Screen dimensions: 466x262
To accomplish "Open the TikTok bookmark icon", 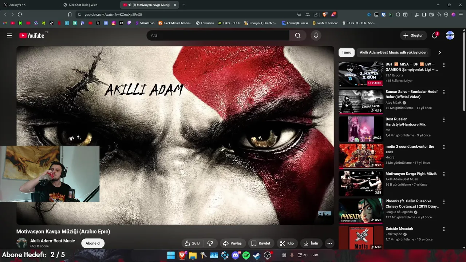I will pyautogui.click(x=51, y=23).
